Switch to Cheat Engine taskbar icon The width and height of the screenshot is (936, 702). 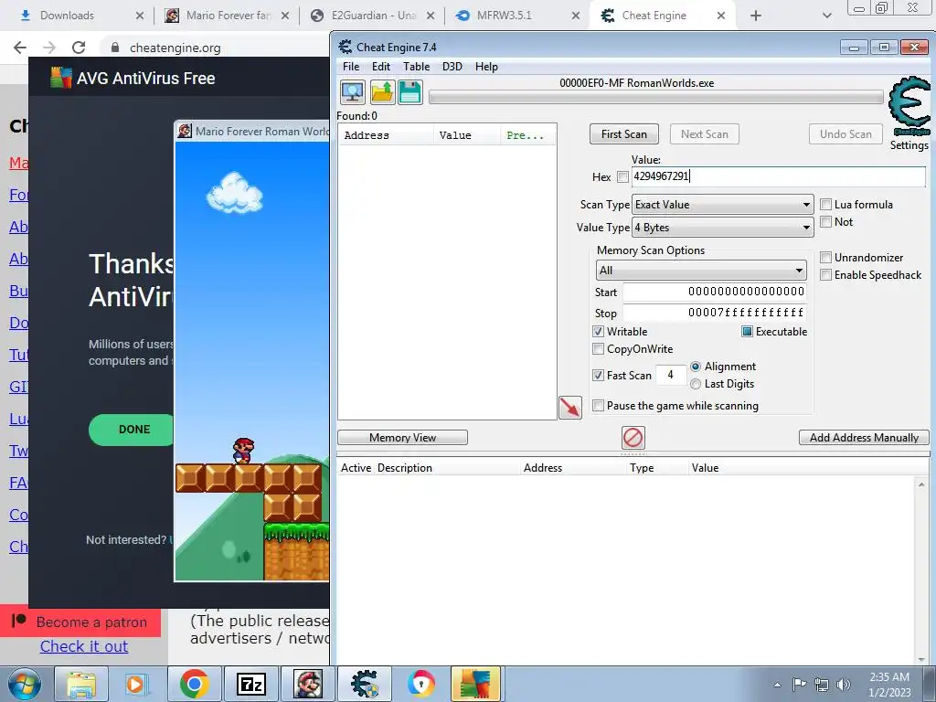pyautogui.click(x=365, y=684)
